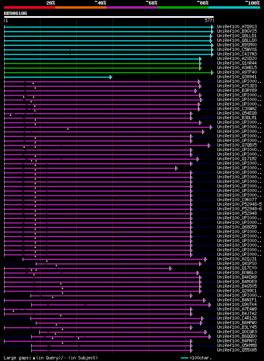Select the UniRef100_B4JTA2 label
Screen dimensions: 264x361
point(237,313)
